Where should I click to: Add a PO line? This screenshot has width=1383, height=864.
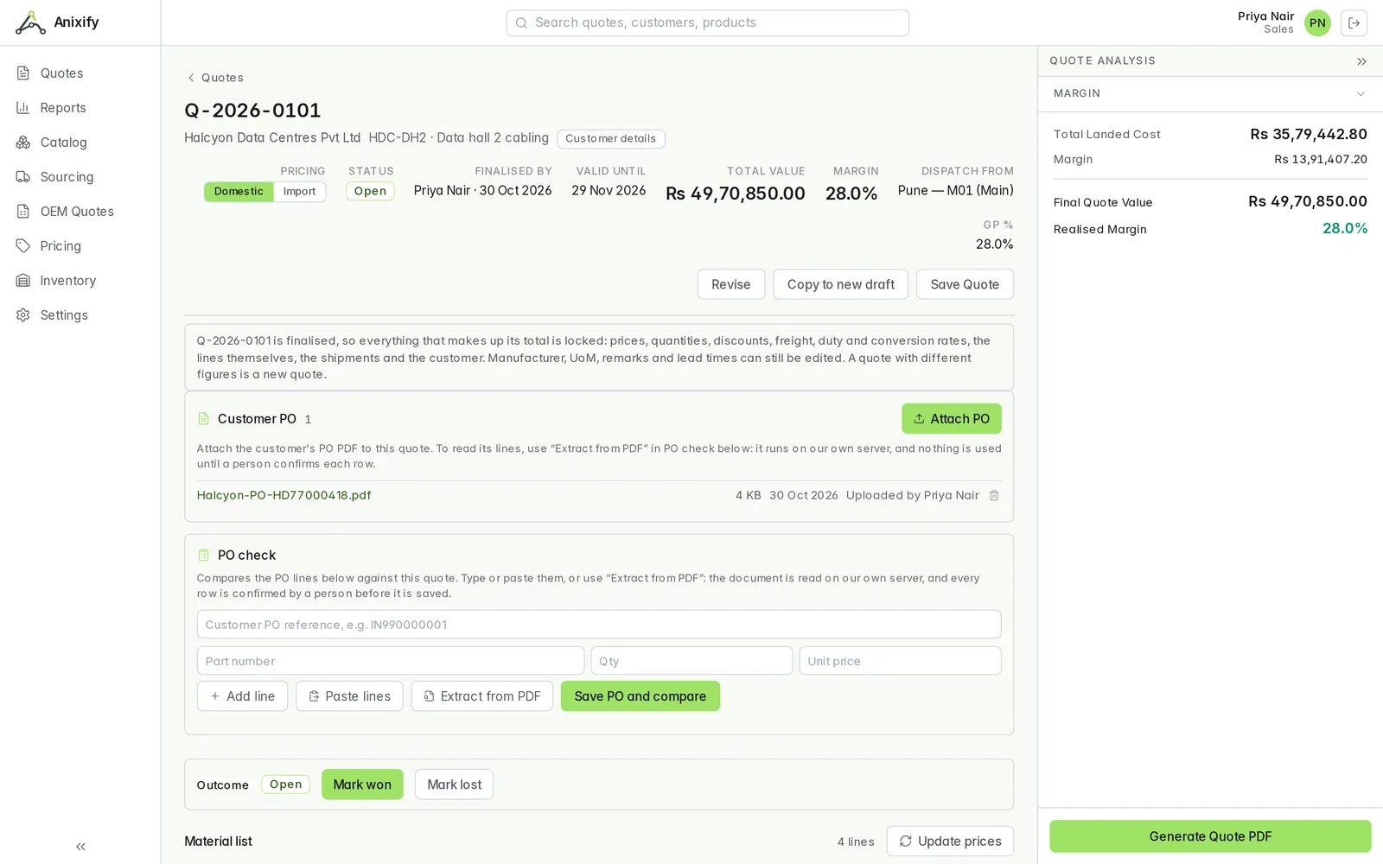pyautogui.click(x=242, y=696)
